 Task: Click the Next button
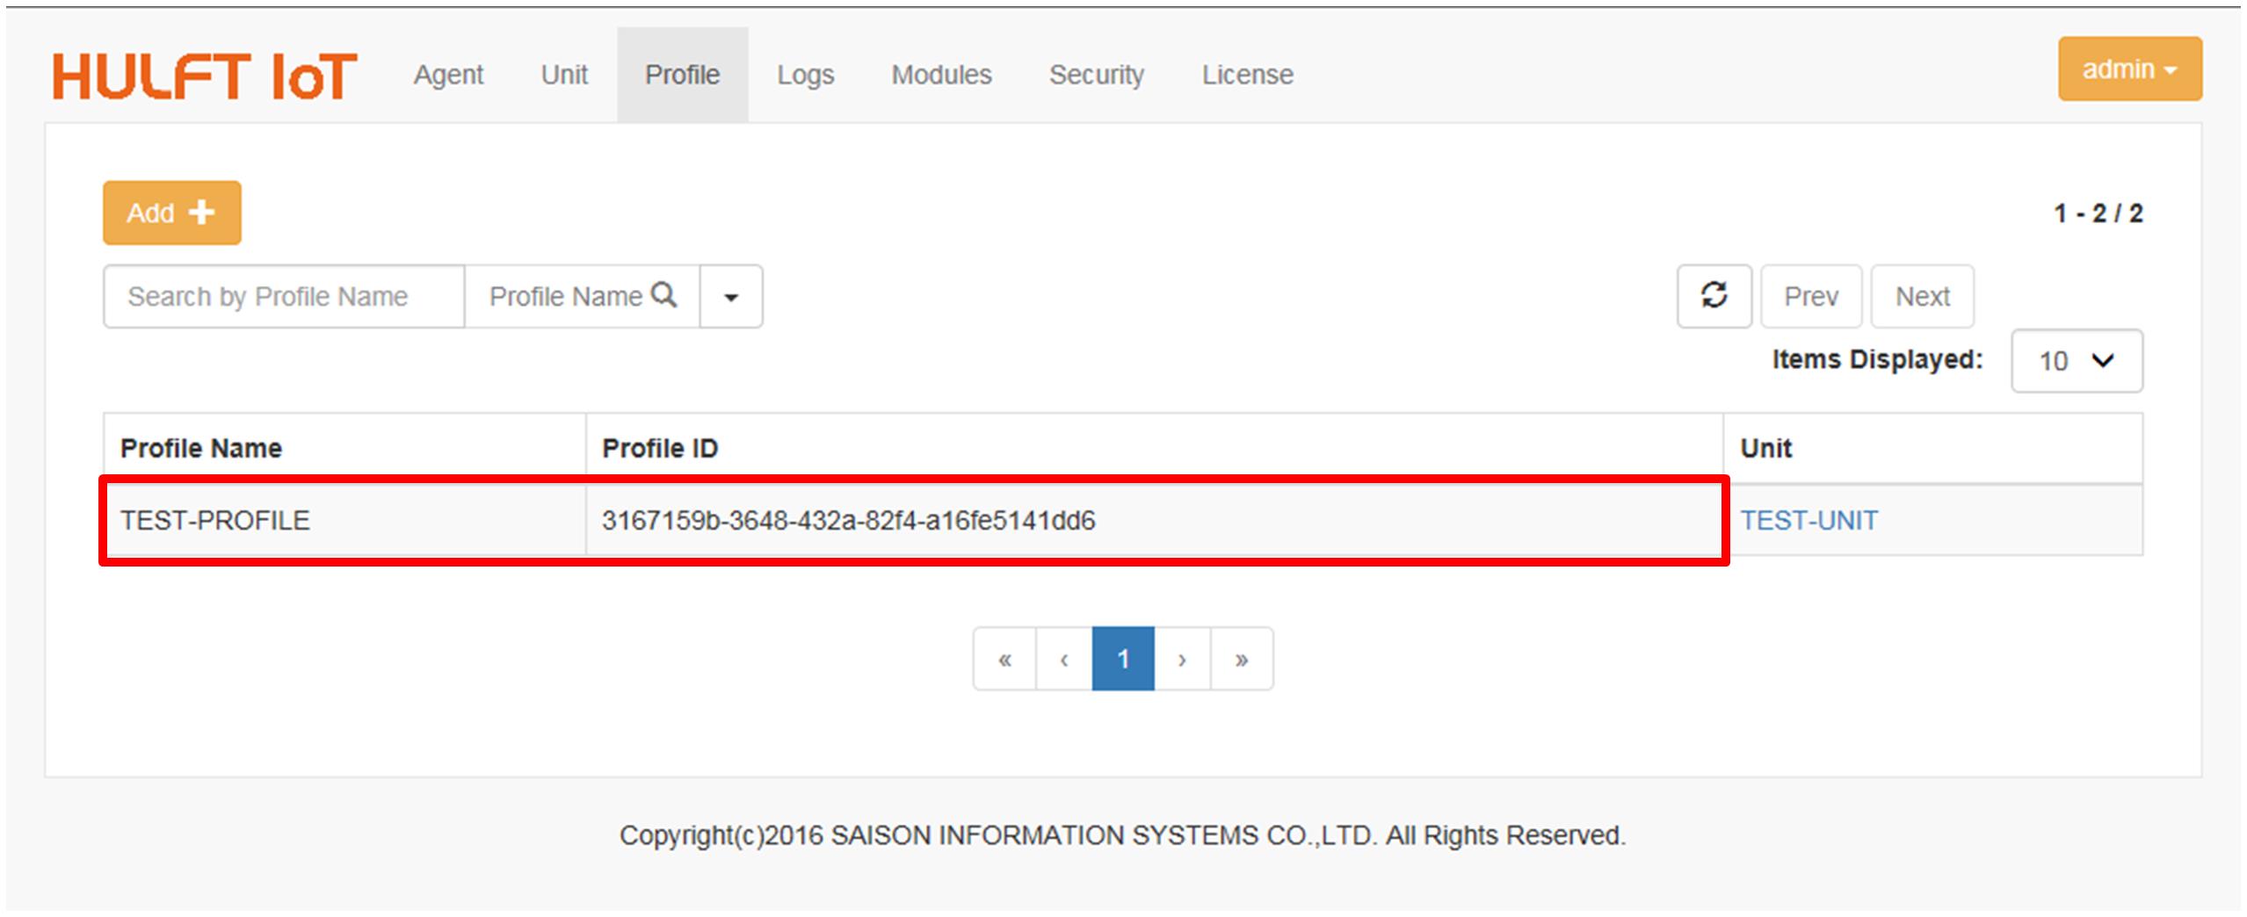[1922, 296]
